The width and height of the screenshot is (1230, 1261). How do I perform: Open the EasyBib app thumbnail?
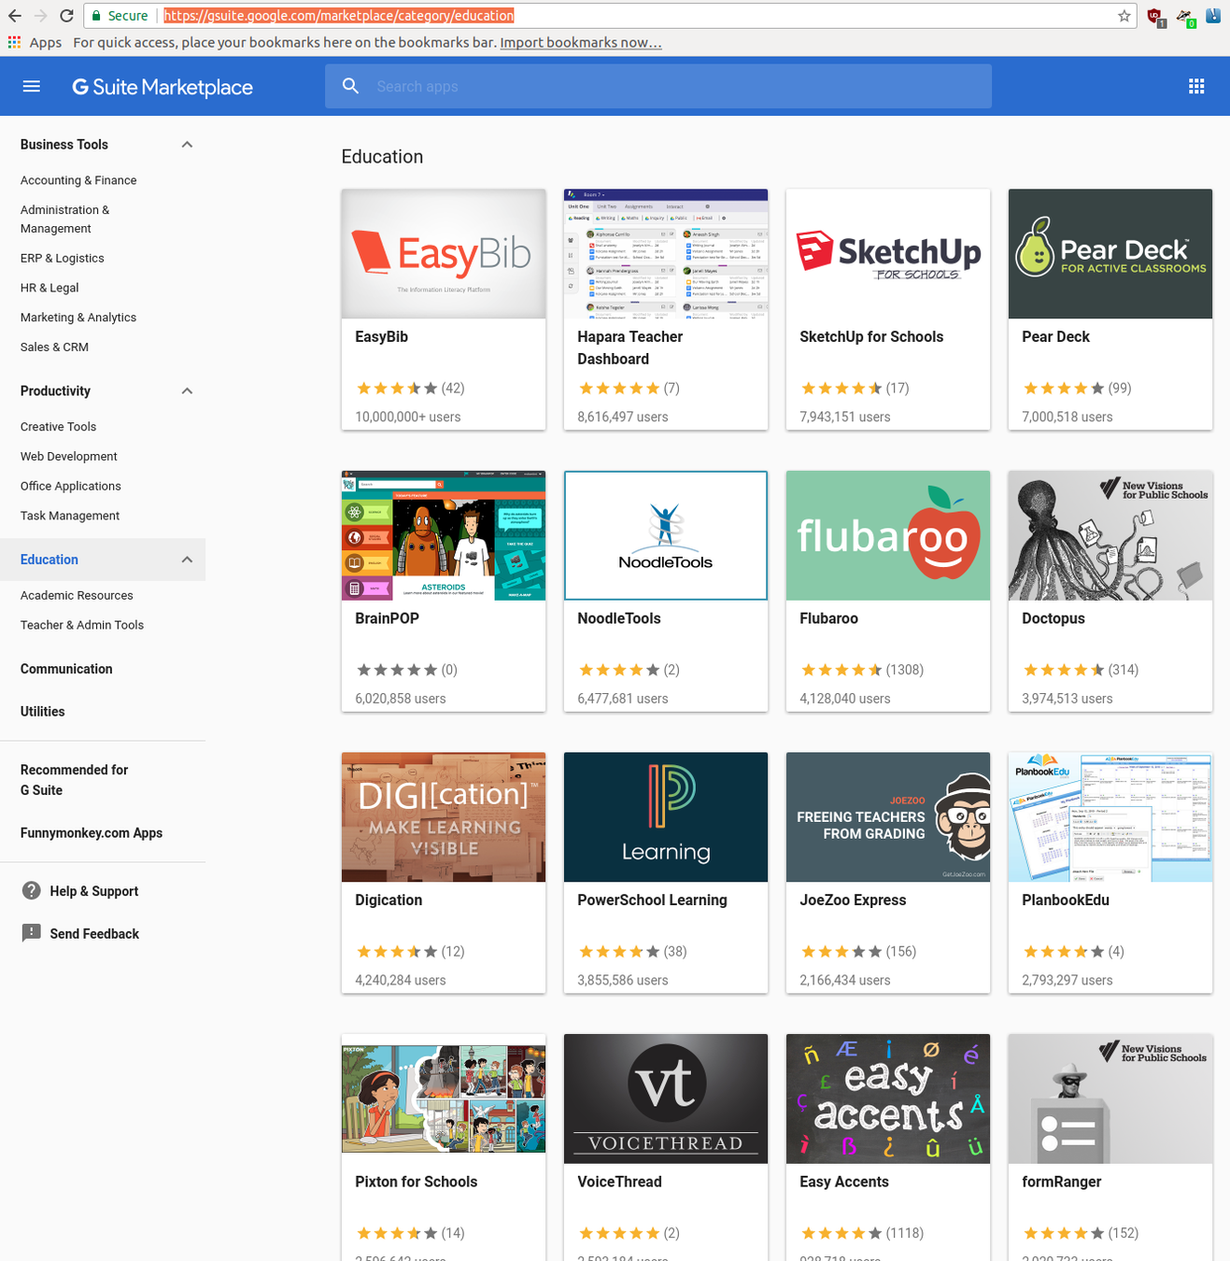point(444,254)
